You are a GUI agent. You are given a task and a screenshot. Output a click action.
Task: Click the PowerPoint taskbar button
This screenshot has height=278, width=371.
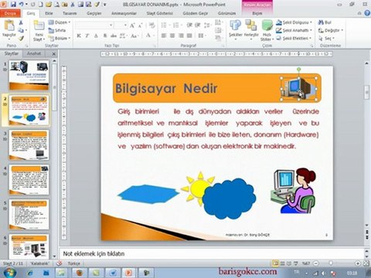click(128, 273)
